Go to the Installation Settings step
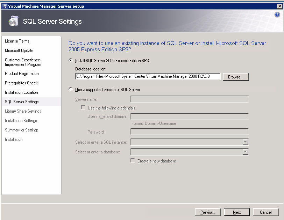Screen dimensions: 284x220 [21, 121]
